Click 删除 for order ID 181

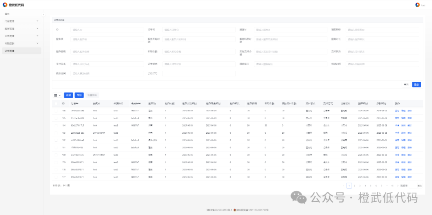410,147
